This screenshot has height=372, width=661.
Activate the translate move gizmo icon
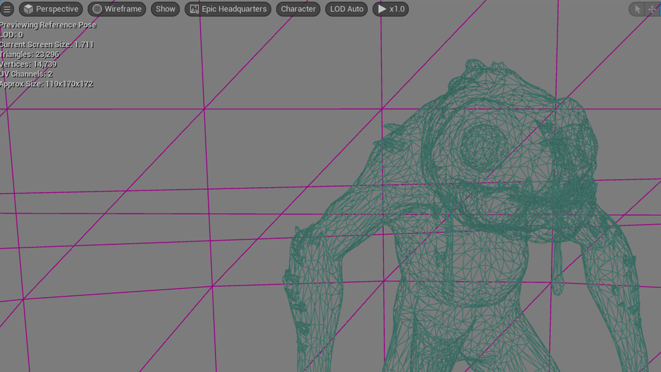[x=652, y=9]
